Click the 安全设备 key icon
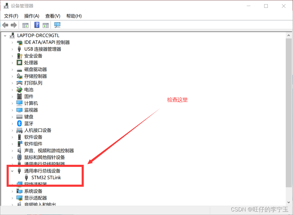This screenshot has height=215, width=293. [x=20, y=56]
